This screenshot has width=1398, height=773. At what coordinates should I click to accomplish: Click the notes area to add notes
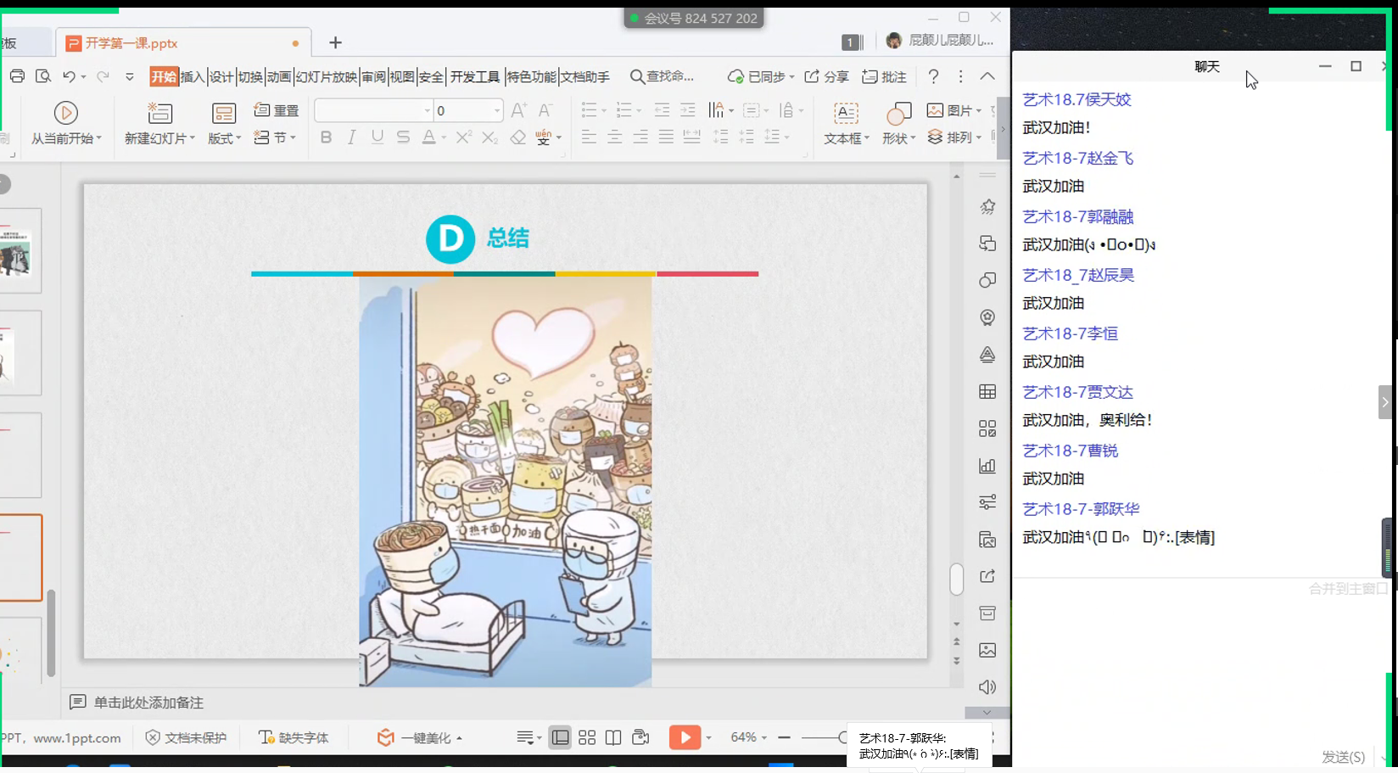tap(148, 703)
